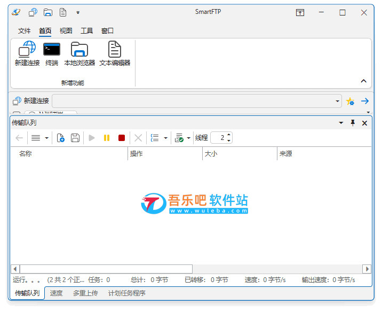Screen dimensions: 382x312
Task: Click status text 任务: 0
Action: [99, 280]
